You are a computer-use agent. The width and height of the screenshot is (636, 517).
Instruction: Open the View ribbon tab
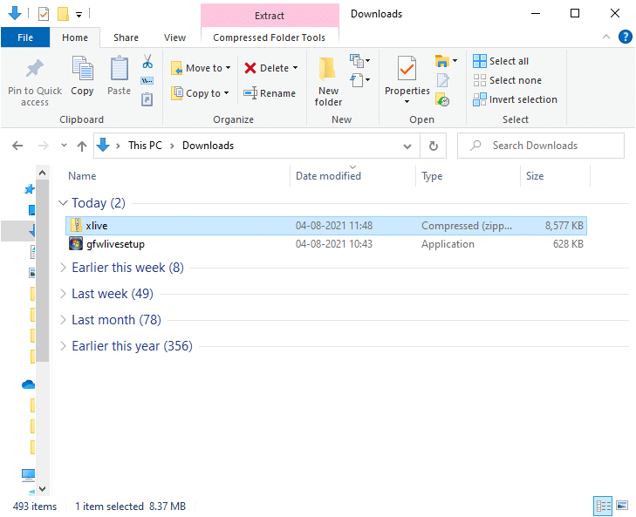click(174, 37)
